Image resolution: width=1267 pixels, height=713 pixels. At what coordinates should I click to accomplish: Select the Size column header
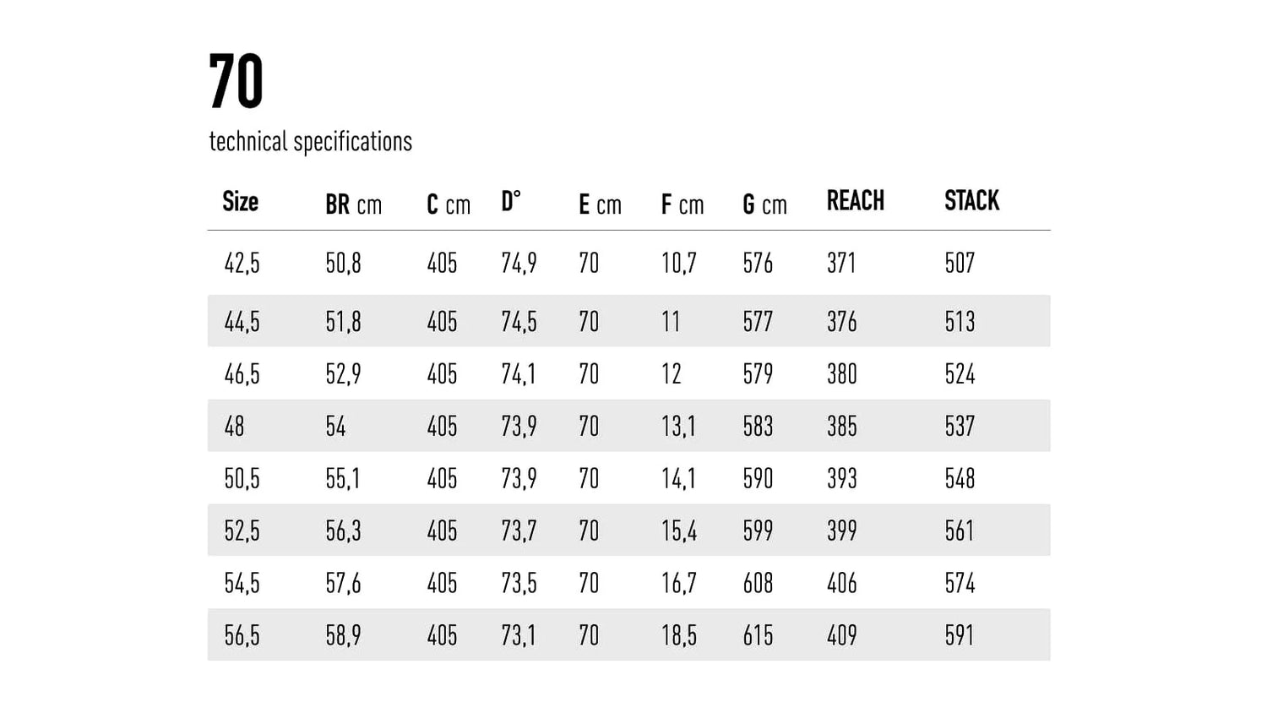point(240,202)
